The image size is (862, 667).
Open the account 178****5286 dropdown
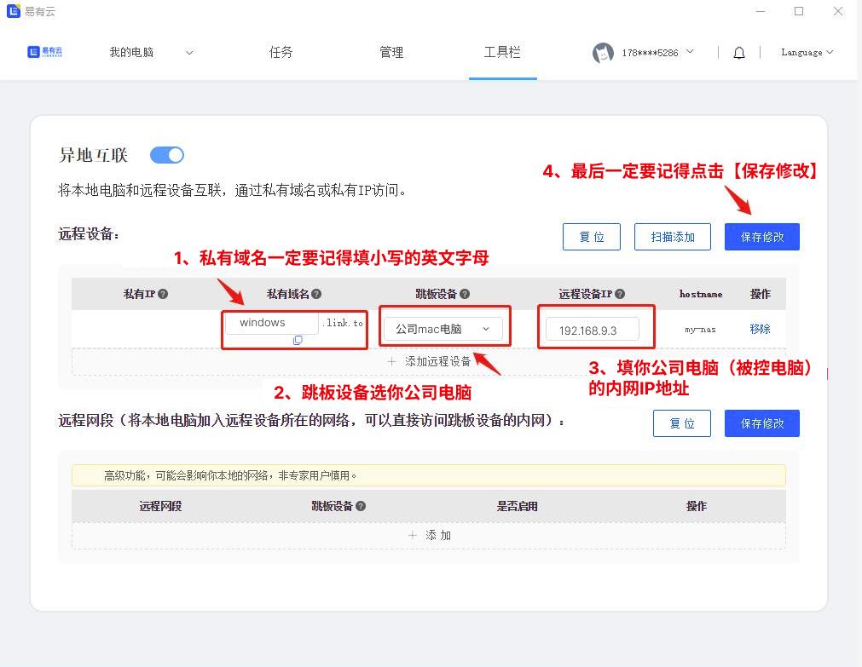point(657,53)
